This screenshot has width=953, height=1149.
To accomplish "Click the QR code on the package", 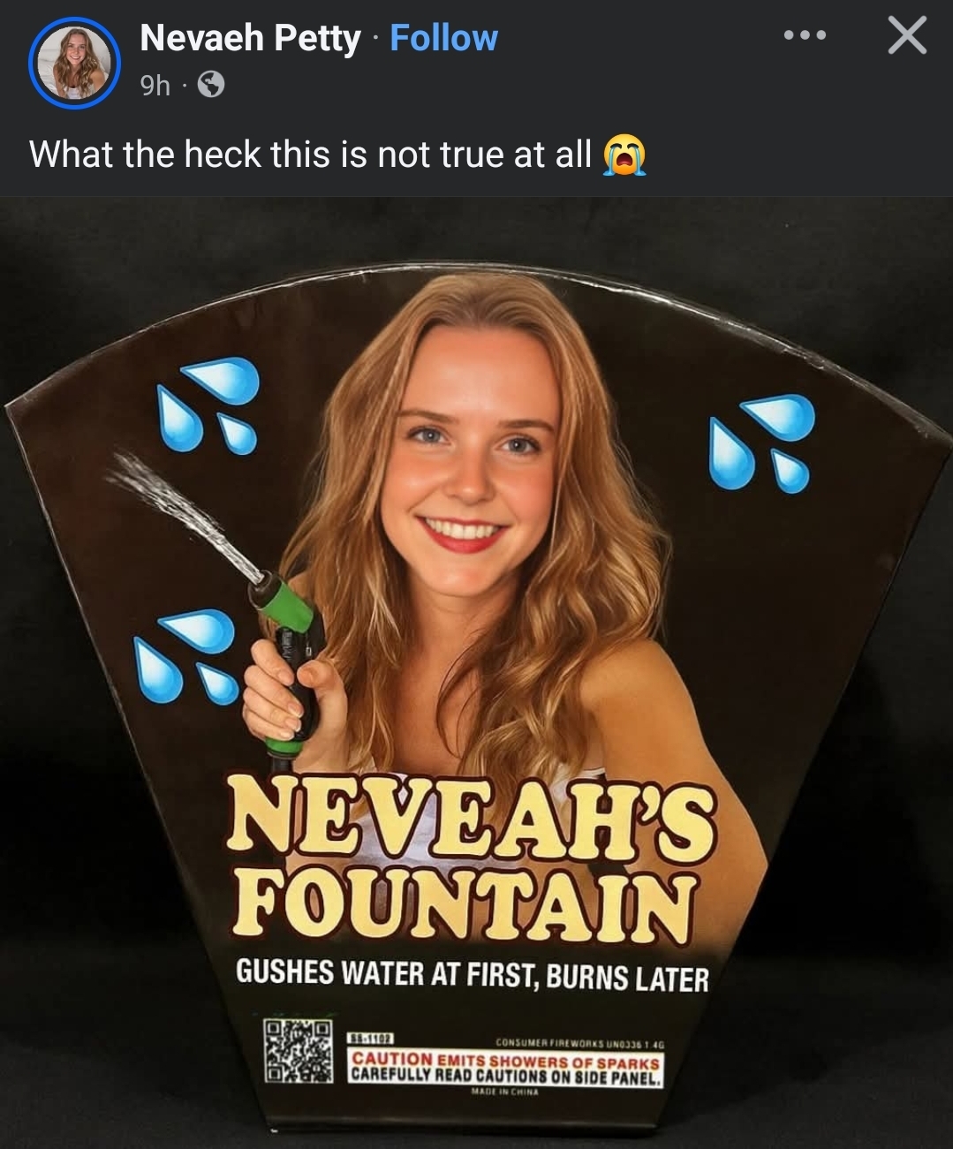I will (x=299, y=1051).
